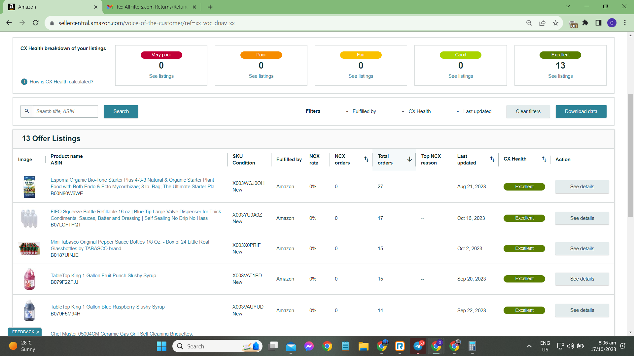Viewport: 634px width, 356px height.
Task: Open a new browser tab
Action: coord(210,7)
